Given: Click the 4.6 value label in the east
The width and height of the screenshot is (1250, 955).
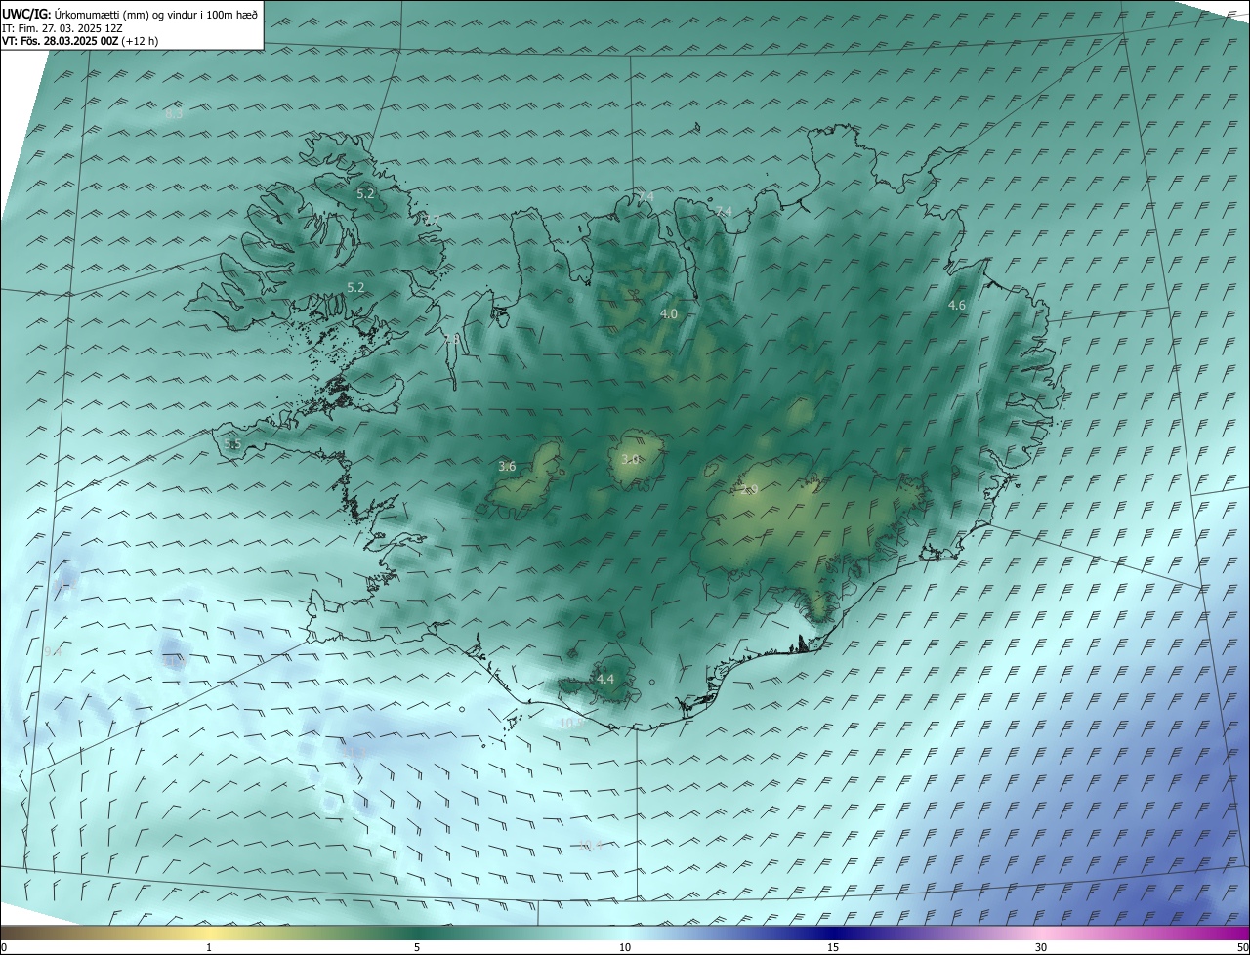Looking at the screenshot, I should pyautogui.click(x=957, y=306).
